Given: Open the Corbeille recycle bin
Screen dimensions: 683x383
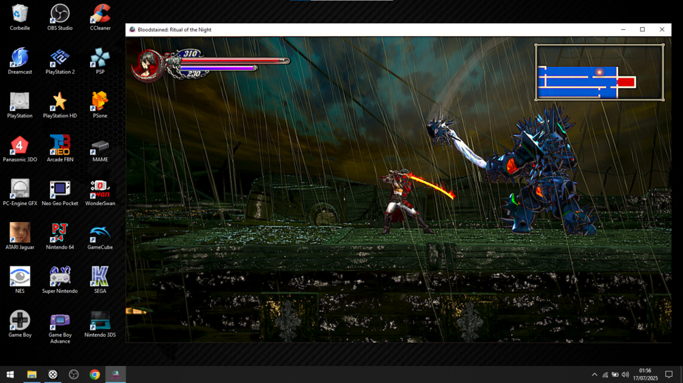Looking at the screenshot, I should point(20,14).
